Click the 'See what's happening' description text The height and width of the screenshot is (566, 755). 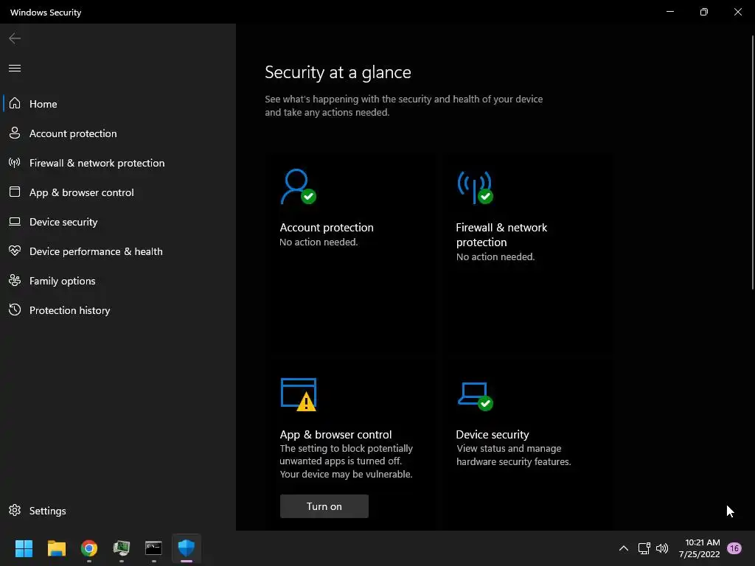[404, 105]
